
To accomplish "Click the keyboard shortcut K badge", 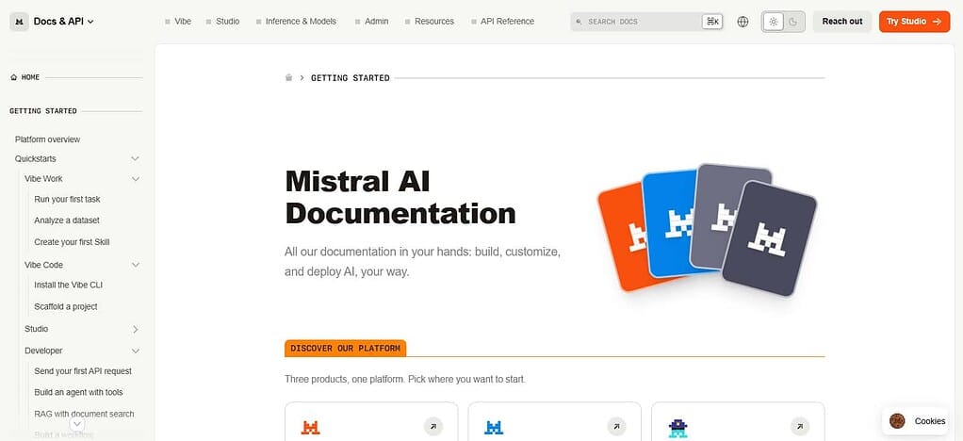I will (x=712, y=22).
